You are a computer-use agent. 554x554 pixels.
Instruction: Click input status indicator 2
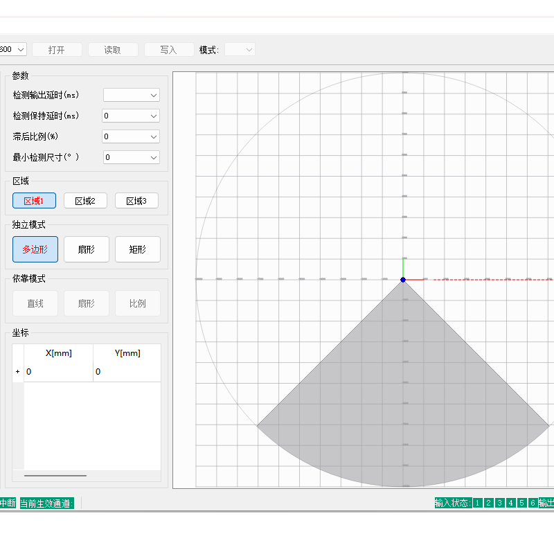pos(489,503)
